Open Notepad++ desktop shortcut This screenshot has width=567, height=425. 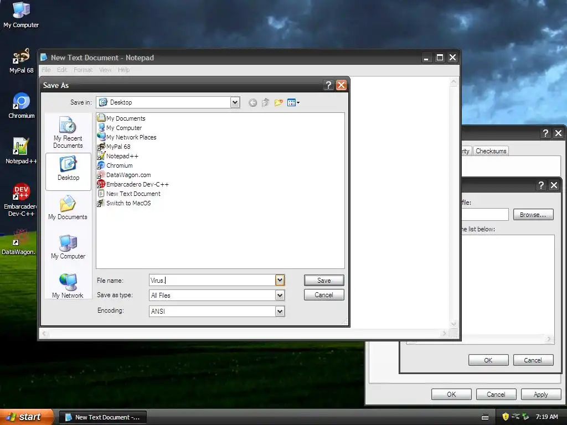tap(20, 151)
